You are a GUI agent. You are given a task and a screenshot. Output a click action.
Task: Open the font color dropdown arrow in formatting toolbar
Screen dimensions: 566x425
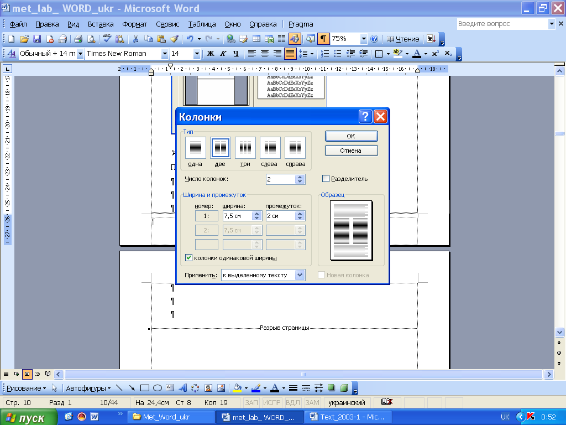(426, 54)
